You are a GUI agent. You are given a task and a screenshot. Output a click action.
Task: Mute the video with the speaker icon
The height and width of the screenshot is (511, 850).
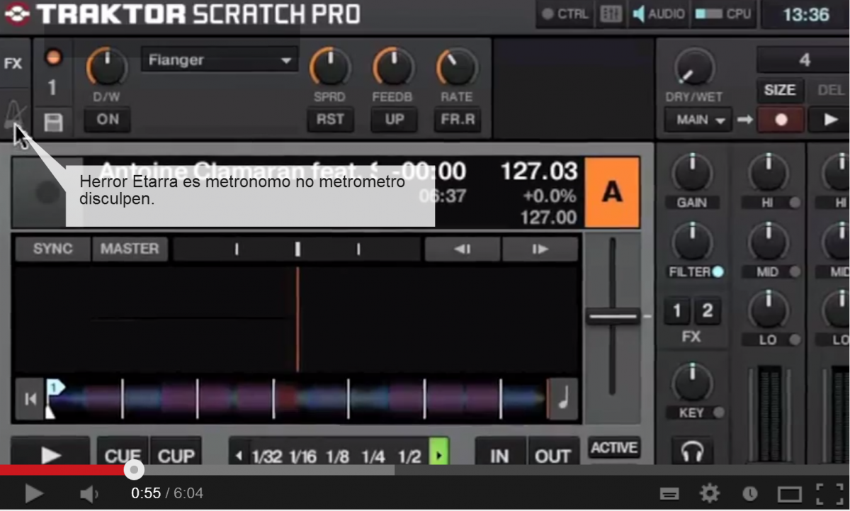click(x=89, y=493)
